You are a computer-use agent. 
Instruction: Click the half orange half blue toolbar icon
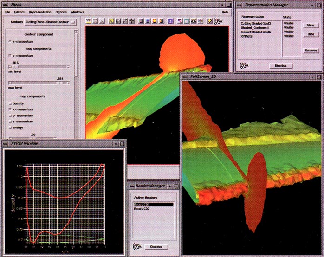point(162,21)
